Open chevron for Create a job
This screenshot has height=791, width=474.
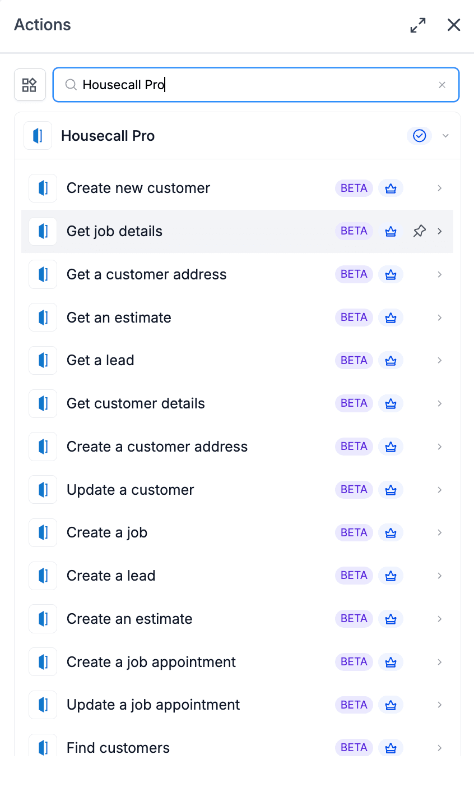point(440,532)
